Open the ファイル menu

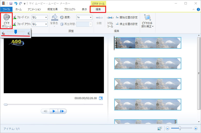pyautogui.click(x=6, y=9)
